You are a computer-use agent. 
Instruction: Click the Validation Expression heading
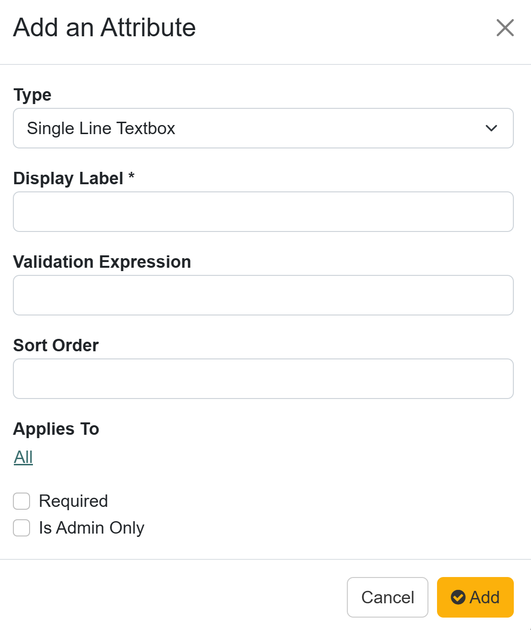(102, 262)
